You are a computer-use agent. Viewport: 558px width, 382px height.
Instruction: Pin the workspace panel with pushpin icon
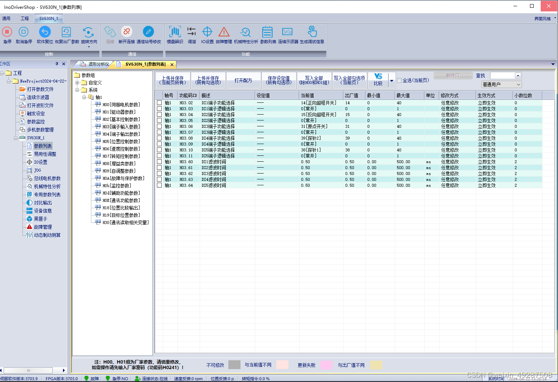pyautogui.click(x=57, y=64)
